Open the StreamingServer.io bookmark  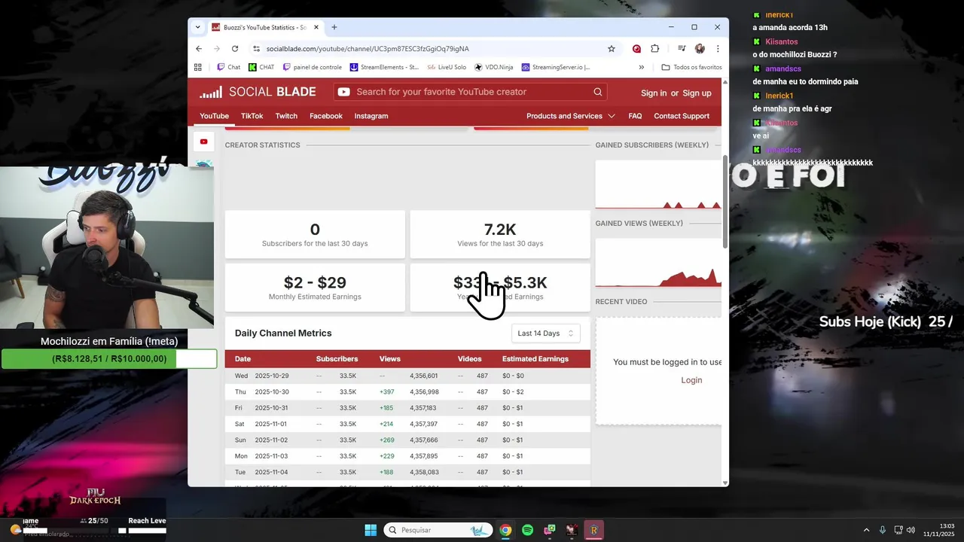click(x=556, y=67)
